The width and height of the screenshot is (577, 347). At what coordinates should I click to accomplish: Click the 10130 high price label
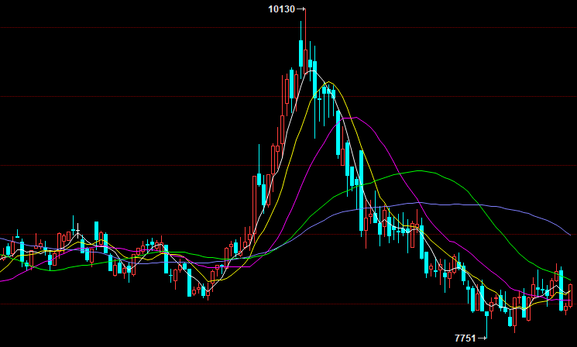[x=281, y=9]
